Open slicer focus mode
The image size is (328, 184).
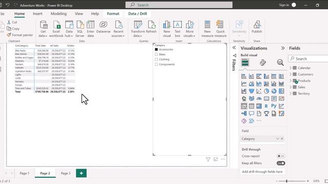[215, 159]
